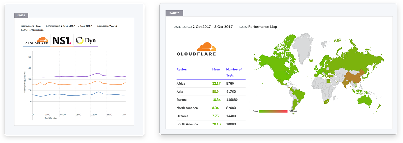Image resolution: width=403 pixels, height=143 pixels.
Task: Click the Africa region row label
Action: click(x=181, y=83)
